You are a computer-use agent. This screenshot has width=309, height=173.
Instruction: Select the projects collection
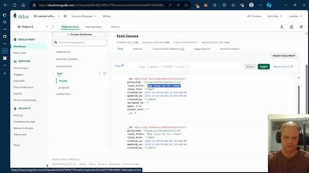pos(64,87)
